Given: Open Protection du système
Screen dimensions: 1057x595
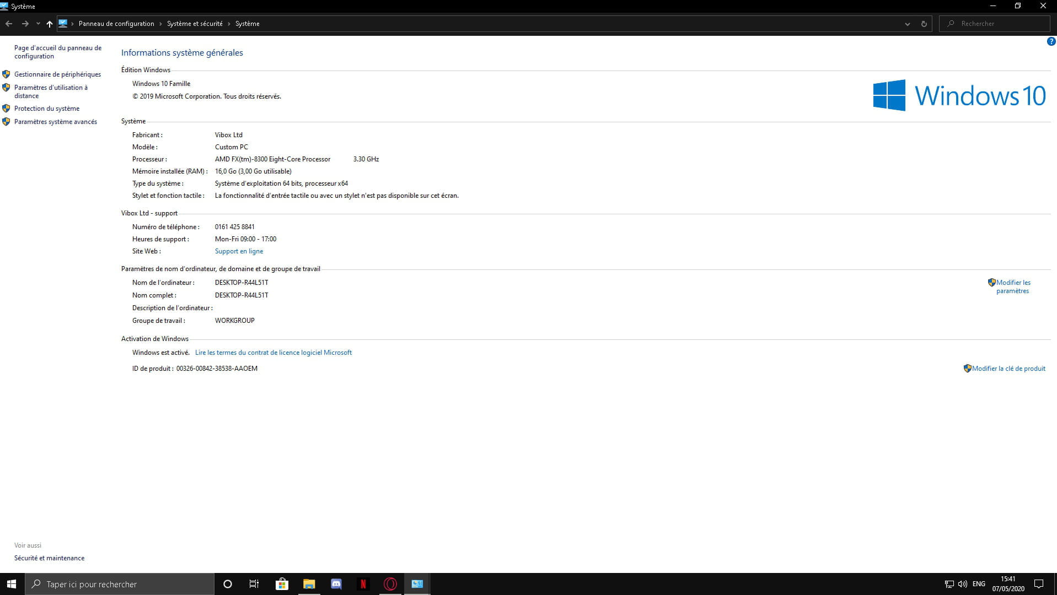Looking at the screenshot, I should pyautogui.click(x=47, y=109).
